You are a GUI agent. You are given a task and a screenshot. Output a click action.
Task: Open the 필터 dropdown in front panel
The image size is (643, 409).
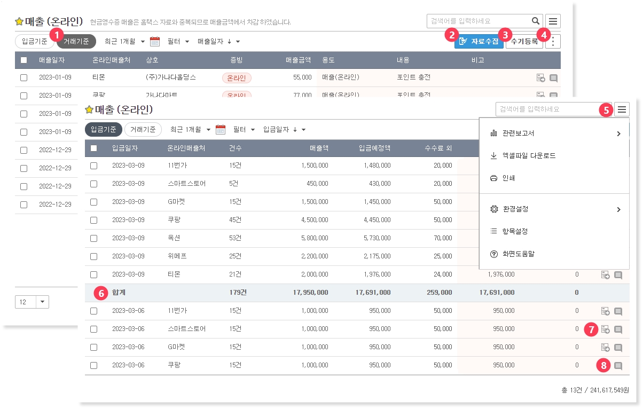pyautogui.click(x=244, y=129)
